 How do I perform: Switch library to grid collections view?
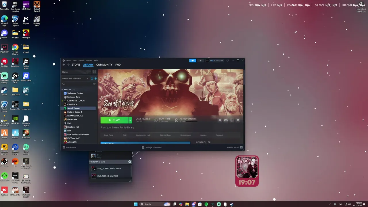pyautogui.click(x=94, y=72)
